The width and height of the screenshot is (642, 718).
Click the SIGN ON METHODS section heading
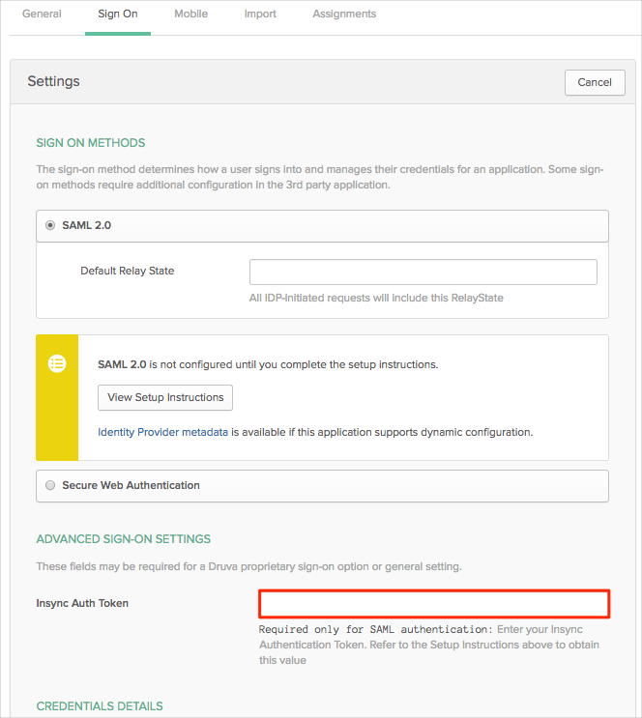tap(90, 143)
